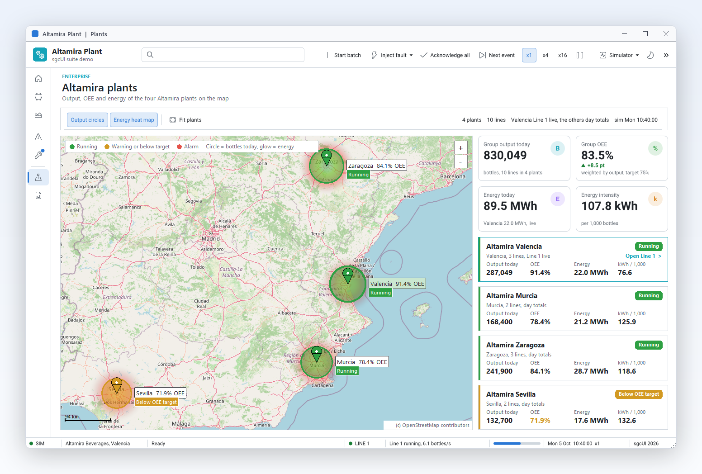Click the Group output today card

click(x=524, y=158)
